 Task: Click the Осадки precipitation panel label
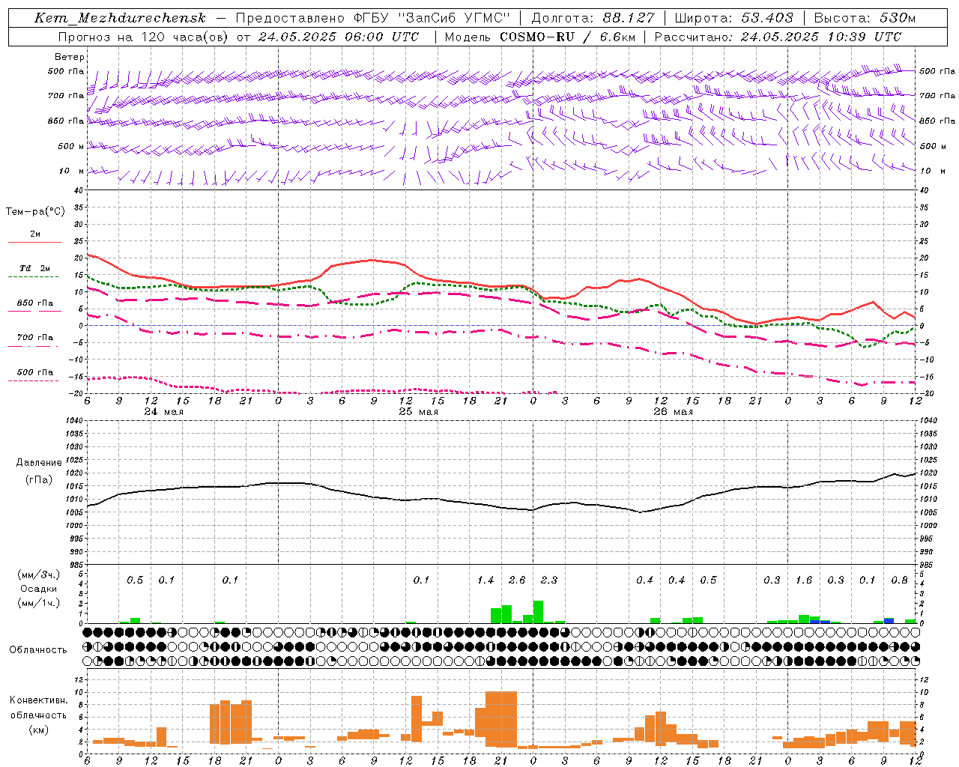38,589
